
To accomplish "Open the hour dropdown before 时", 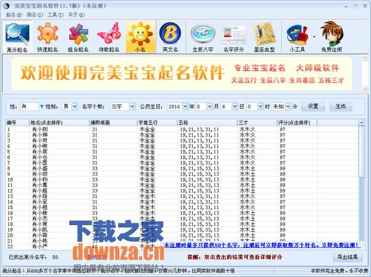I will click(260, 107).
